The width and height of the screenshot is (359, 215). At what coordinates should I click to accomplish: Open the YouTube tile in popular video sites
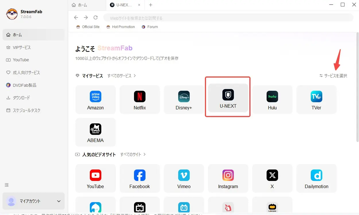pyautogui.click(x=96, y=178)
